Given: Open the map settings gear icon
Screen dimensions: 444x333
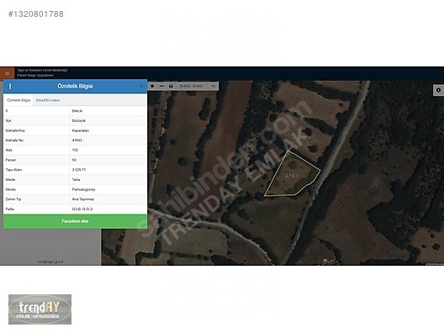Looking at the screenshot, I should tap(438, 90).
